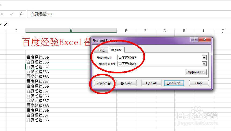This screenshot has height=131, width=231.
Task: Select column I header
Action: (x=203, y=31)
